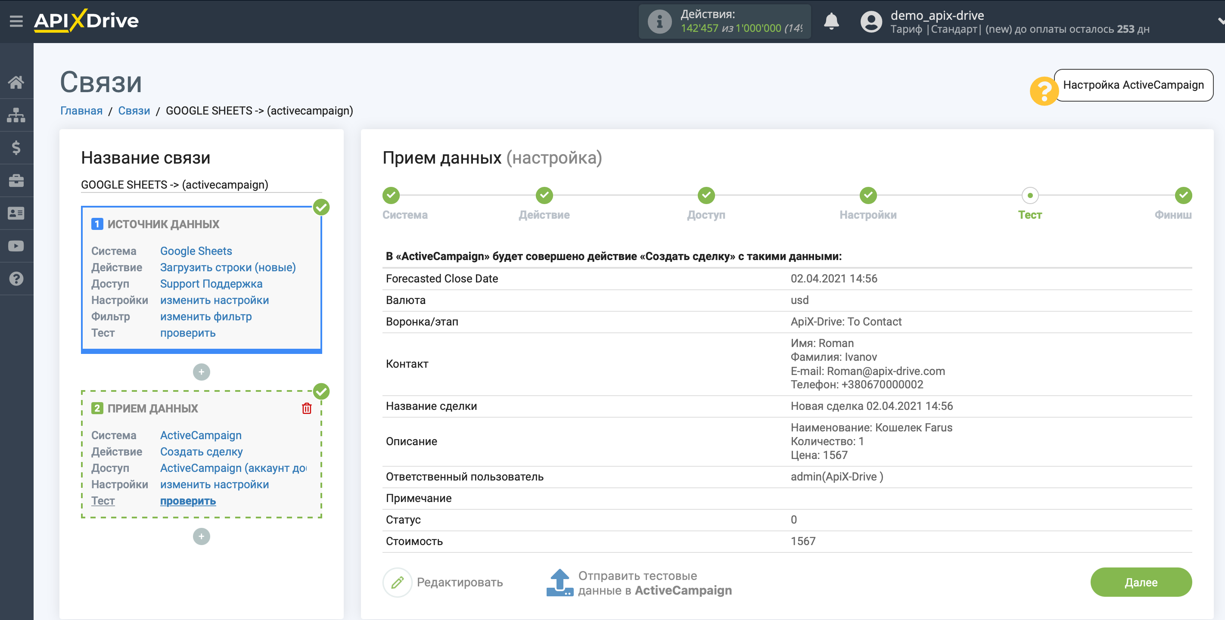Screen dimensions: 1225x620
Task: Open Google Sheets system link
Action: 196,251
